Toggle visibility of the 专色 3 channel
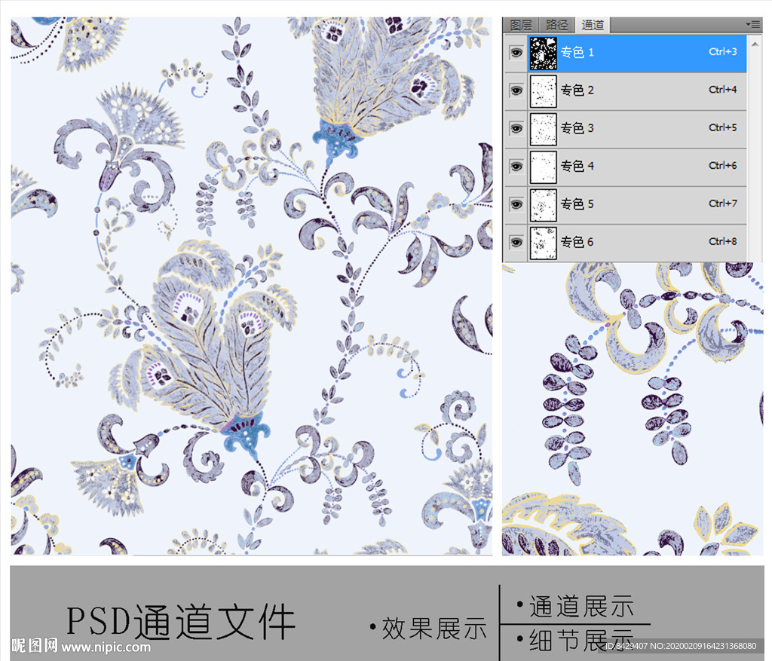Image resolution: width=772 pixels, height=661 pixels. pyautogui.click(x=516, y=128)
